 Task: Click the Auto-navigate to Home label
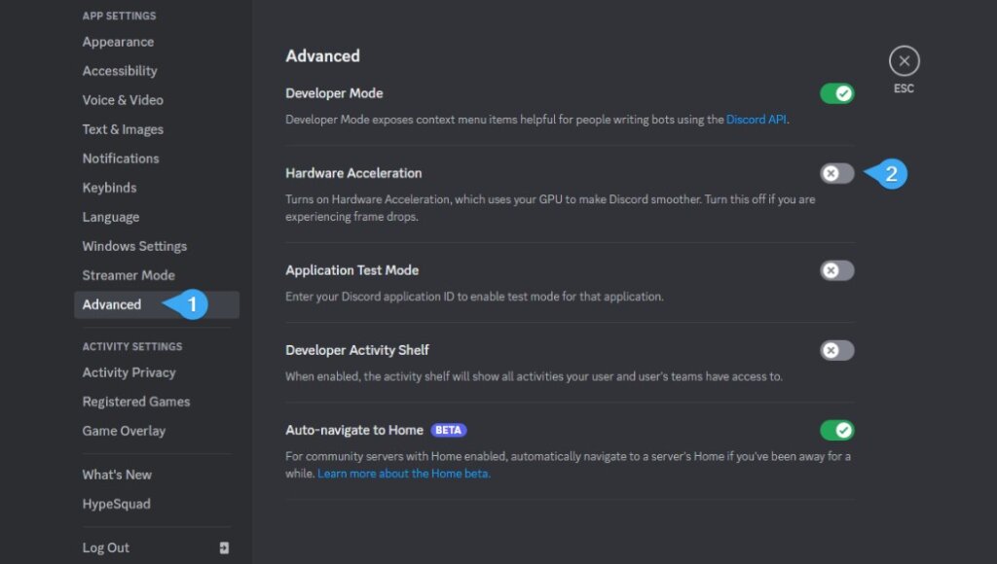coord(354,430)
